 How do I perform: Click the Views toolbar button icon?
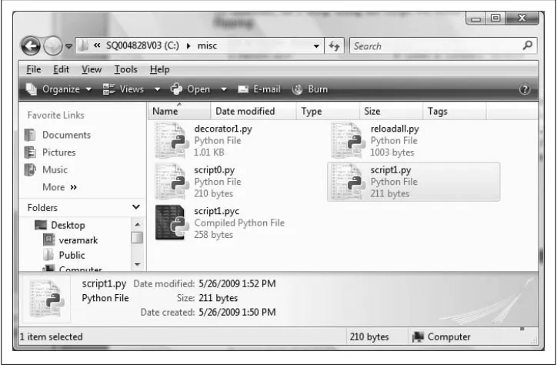coord(108,89)
